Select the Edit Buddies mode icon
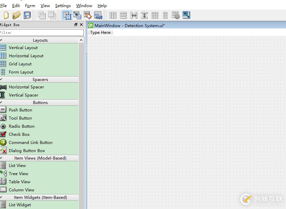Image resolution: width=286 pixels, height=209 pixels. (87, 15)
